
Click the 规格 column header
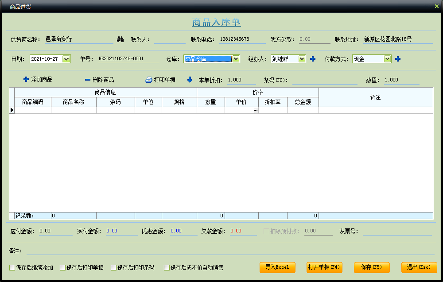[179, 102]
